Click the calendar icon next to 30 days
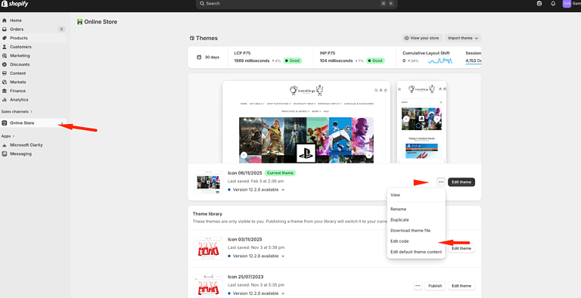 point(199,57)
